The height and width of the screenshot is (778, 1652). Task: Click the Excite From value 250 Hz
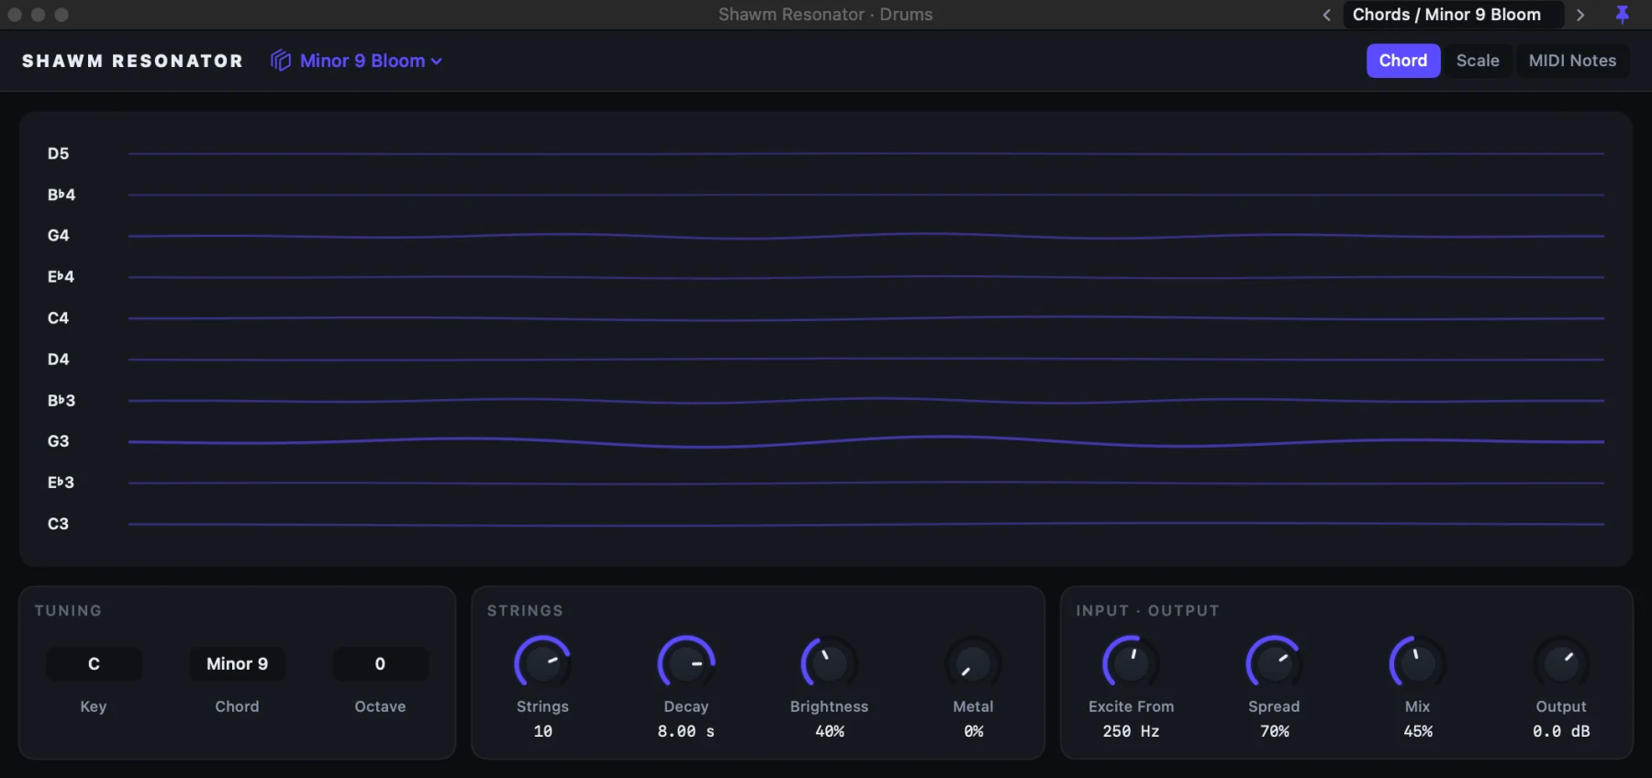click(x=1131, y=731)
